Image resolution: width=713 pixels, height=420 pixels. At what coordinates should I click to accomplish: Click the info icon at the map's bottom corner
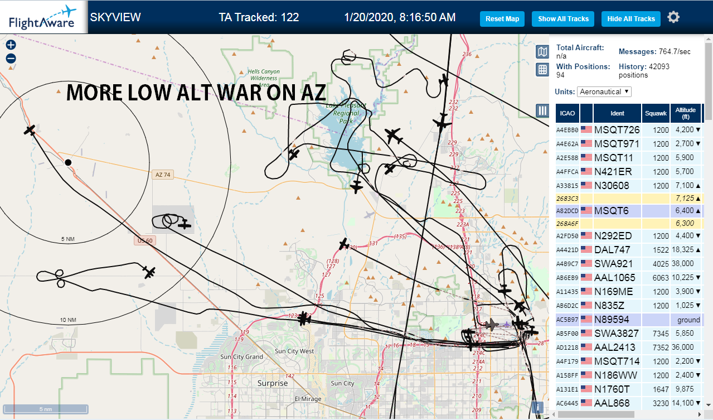tap(538, 407)
